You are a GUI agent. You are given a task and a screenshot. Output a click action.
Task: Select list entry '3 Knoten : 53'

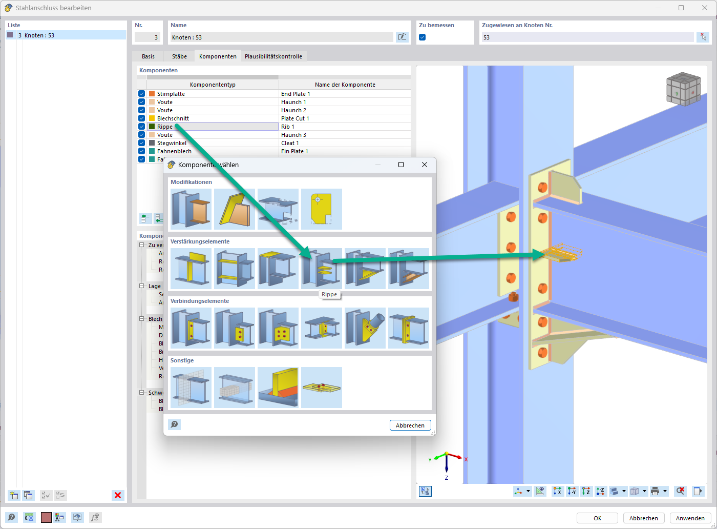[x=66, y=35]
